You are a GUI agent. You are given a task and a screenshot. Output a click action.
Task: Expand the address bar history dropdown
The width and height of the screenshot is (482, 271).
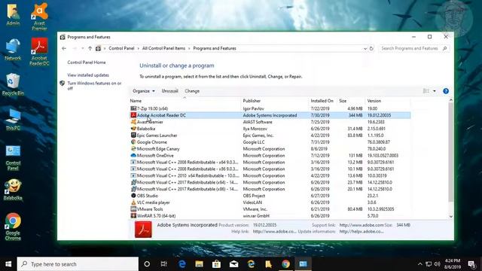tap(365, 48)
